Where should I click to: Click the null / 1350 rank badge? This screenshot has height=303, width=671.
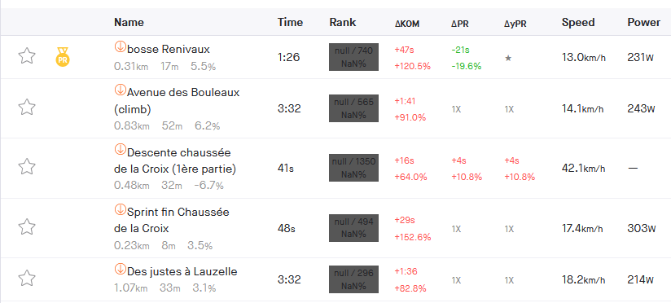click(x=353, y=168)
